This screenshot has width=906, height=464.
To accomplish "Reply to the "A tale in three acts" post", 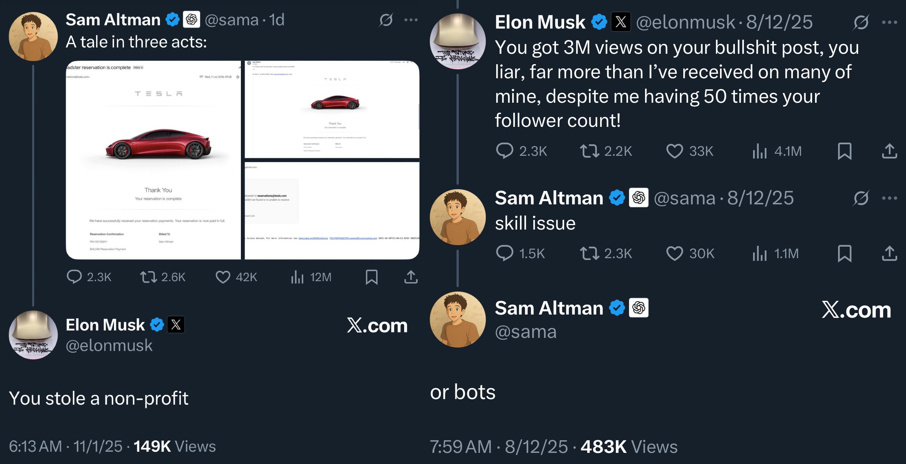I will (x=74, y=277).
